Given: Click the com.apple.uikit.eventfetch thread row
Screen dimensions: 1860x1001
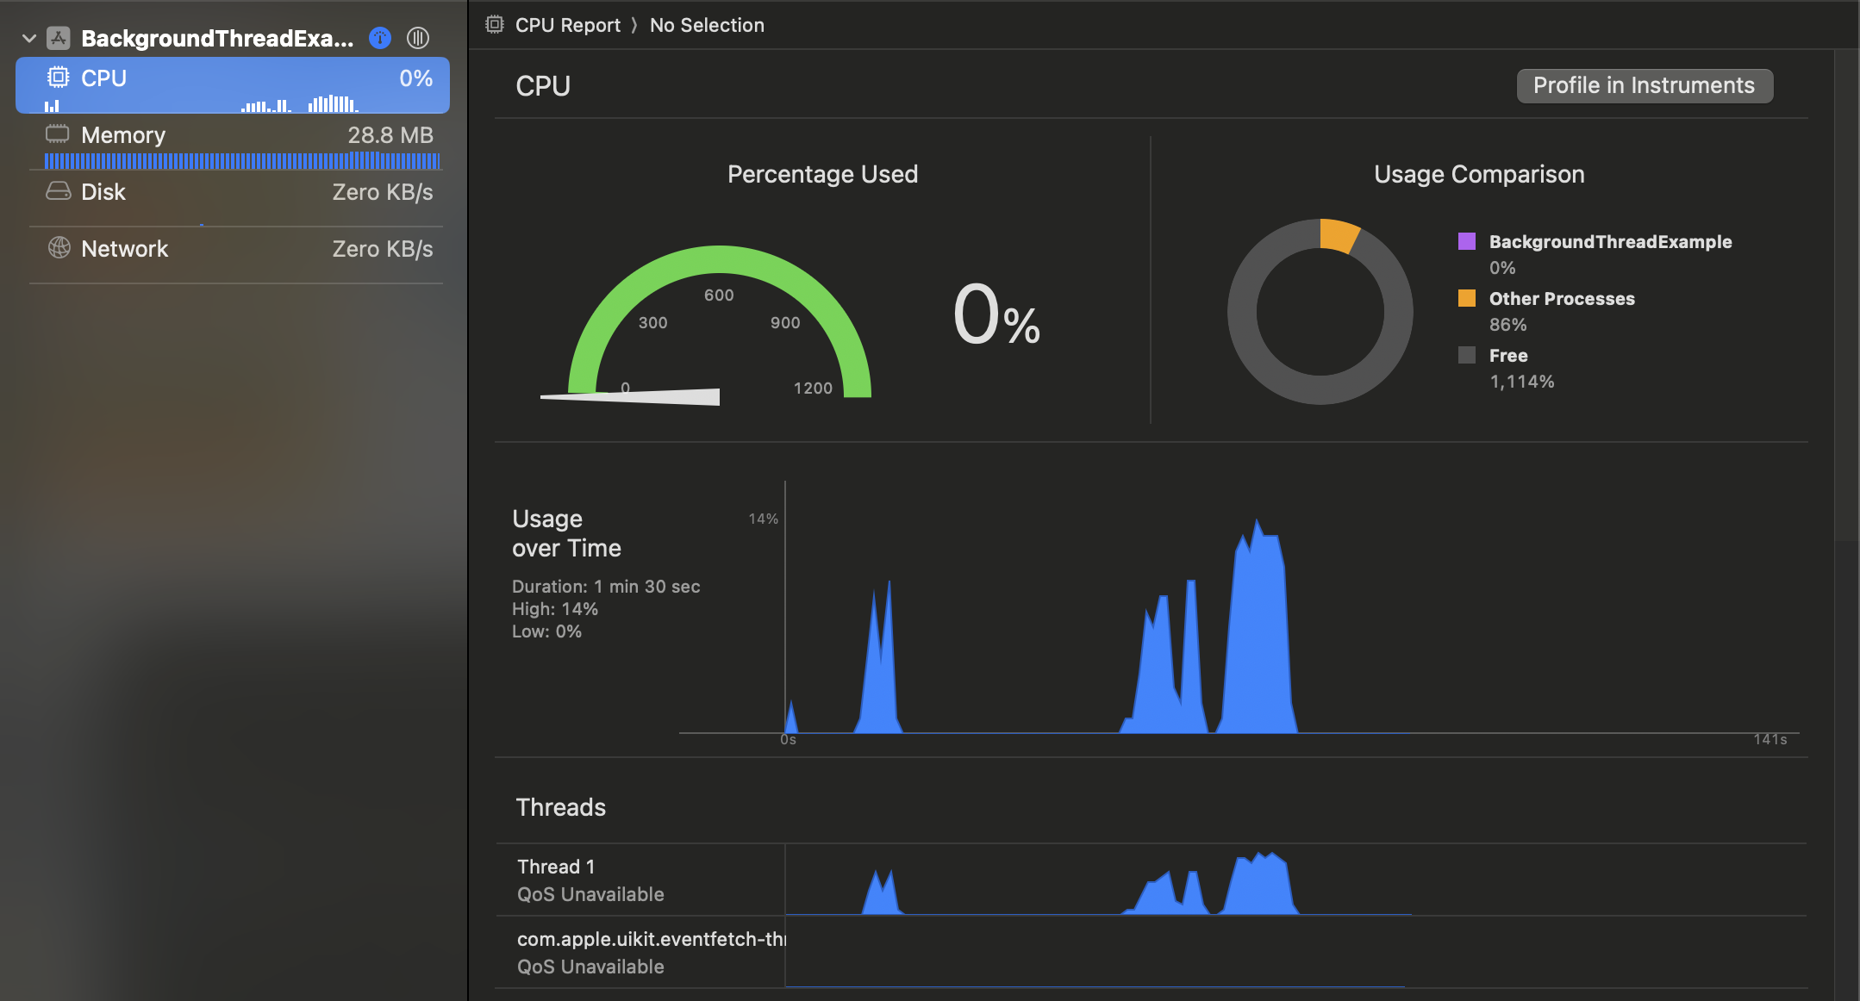Looking at the screenshot, I should [x=650, y=952].
